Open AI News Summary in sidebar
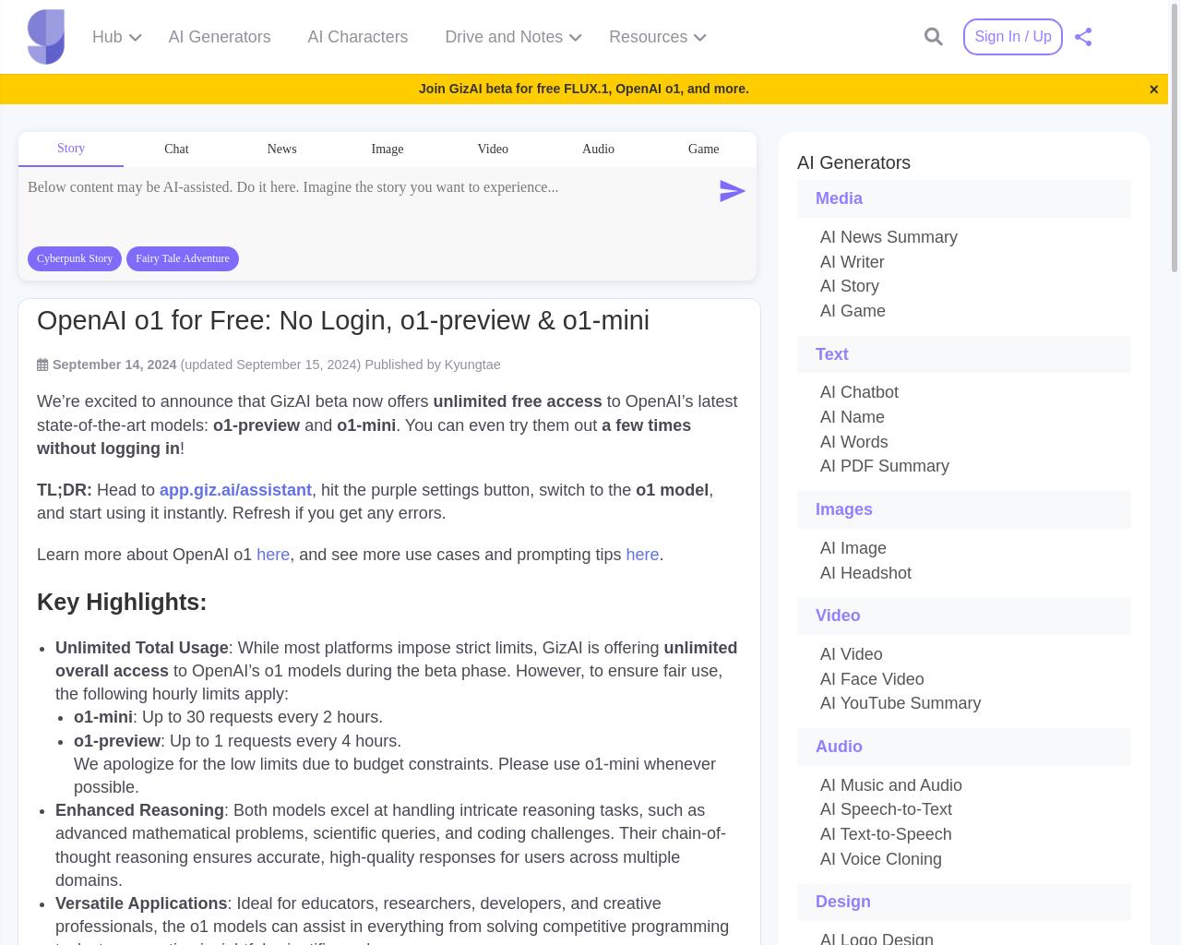This screenshot has width=1181, height=945. coord(889,237)
